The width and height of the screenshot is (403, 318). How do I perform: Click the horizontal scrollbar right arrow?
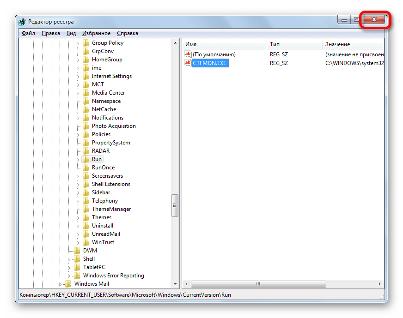pos(379,284)
